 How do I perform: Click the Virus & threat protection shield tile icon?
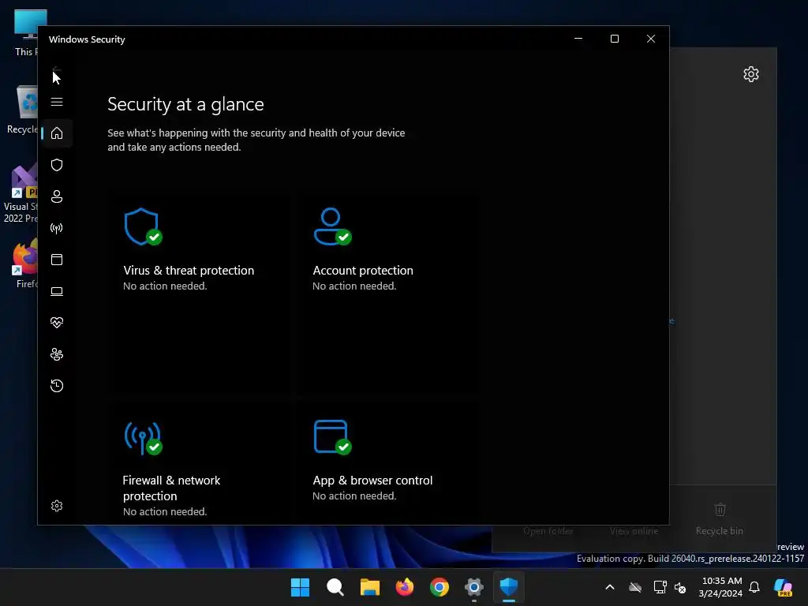pyautogui.click(x=142, y=226)
